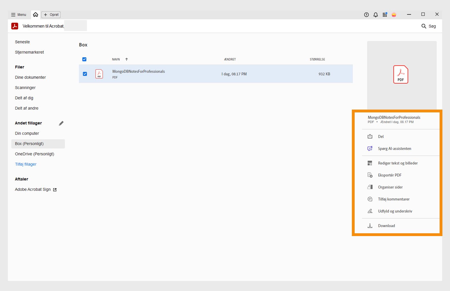Open Din computer file storage
Screen dimensions: 450x291
pos(27,134)
